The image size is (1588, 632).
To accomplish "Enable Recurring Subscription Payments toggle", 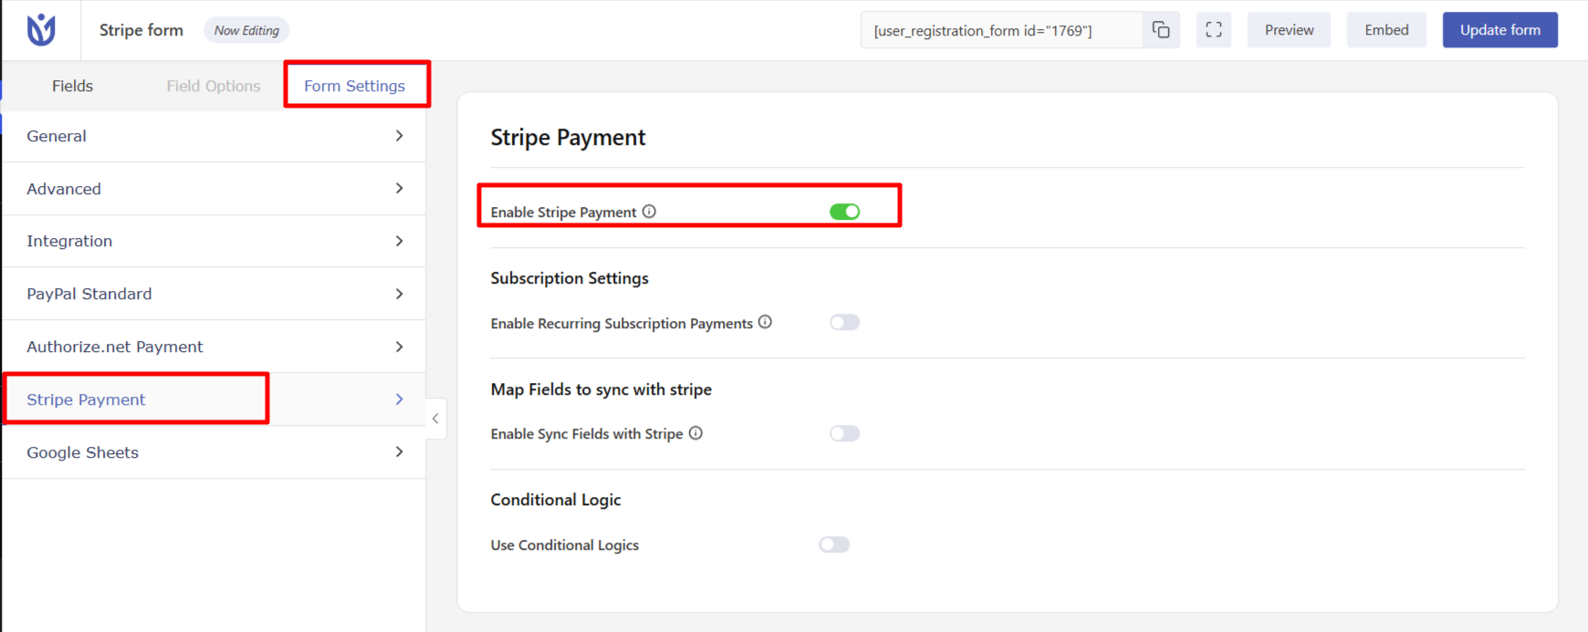I will pos(844,322).
